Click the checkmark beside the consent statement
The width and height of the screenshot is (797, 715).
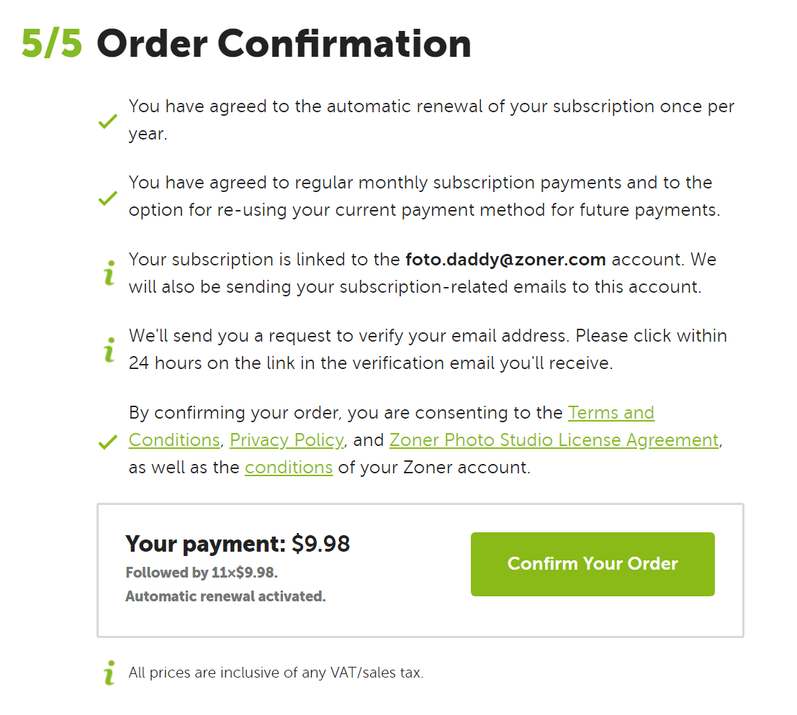[x=108, y=441]
